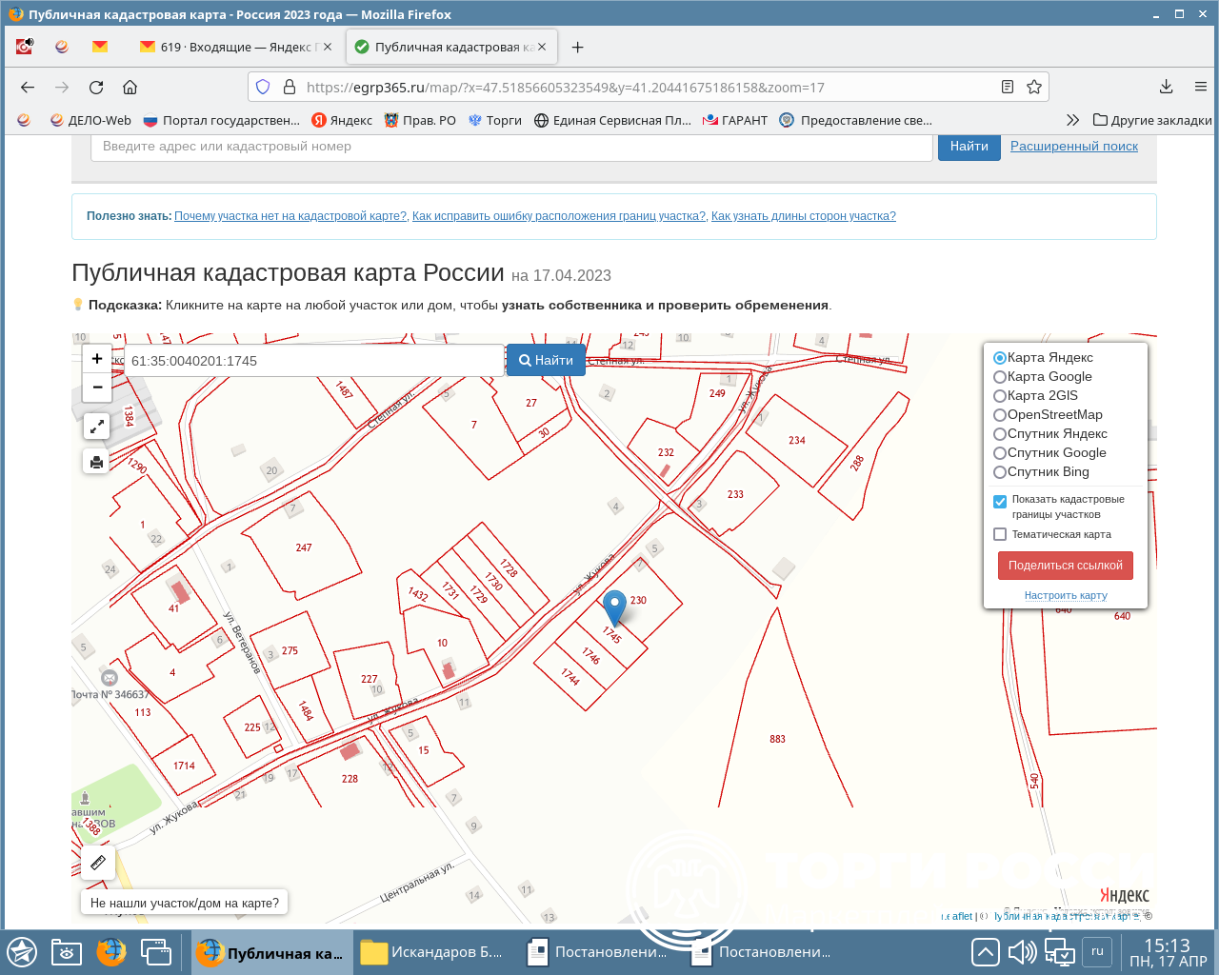Click the blue location marker on parcel 1745
The height and width of the screenshot is (975, 1219).
pyautogui.click(x=615, y=607)
